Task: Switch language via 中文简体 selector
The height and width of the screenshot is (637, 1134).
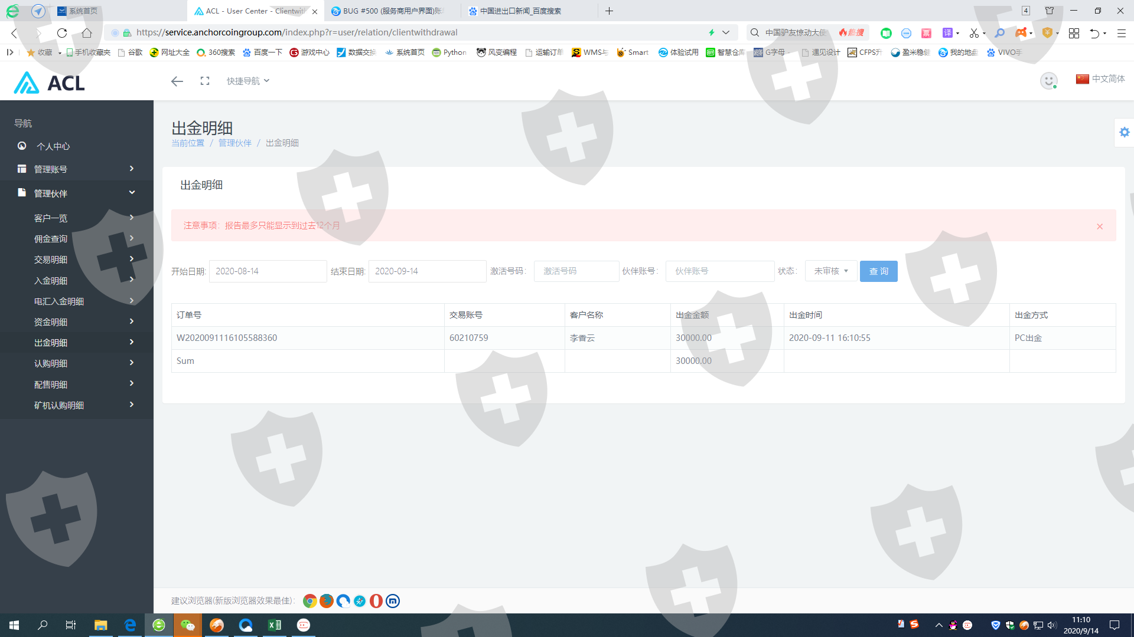Action: click(x=1100, y=79)
